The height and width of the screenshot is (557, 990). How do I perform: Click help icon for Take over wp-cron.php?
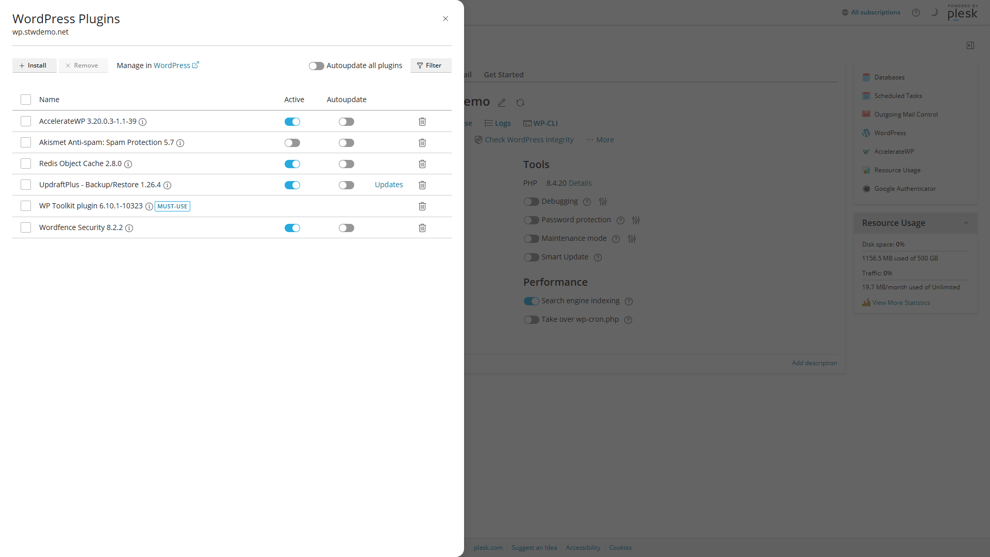coord(629,320)
